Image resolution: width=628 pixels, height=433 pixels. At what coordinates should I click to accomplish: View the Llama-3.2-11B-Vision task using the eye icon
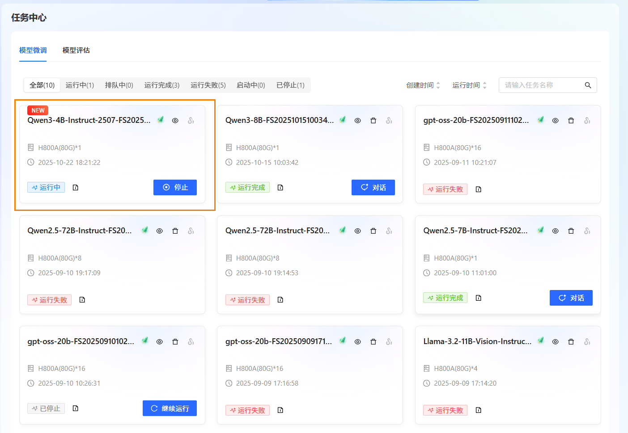555,342
